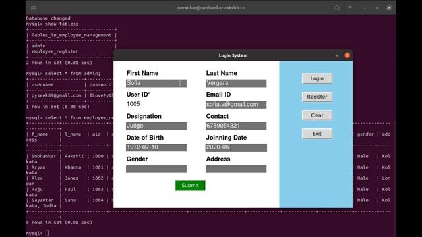Select 'Raju' name in terminal table
Viewport: 422px width, 237px height.
pyautogui.click(x=37, y=189)
